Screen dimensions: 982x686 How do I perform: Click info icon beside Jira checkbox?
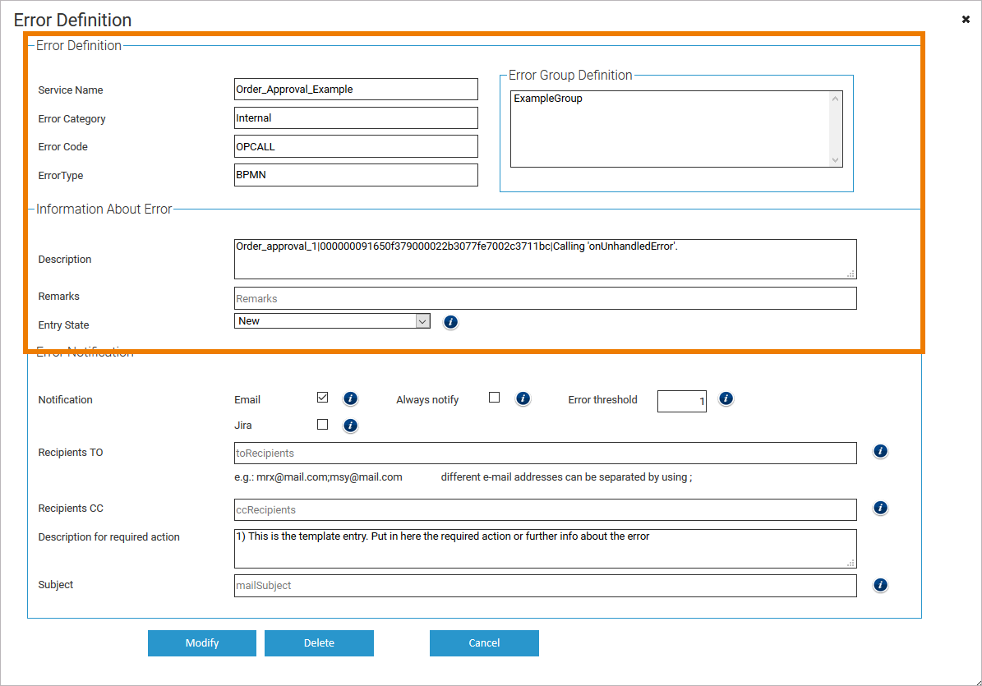[x=350, y=426]
